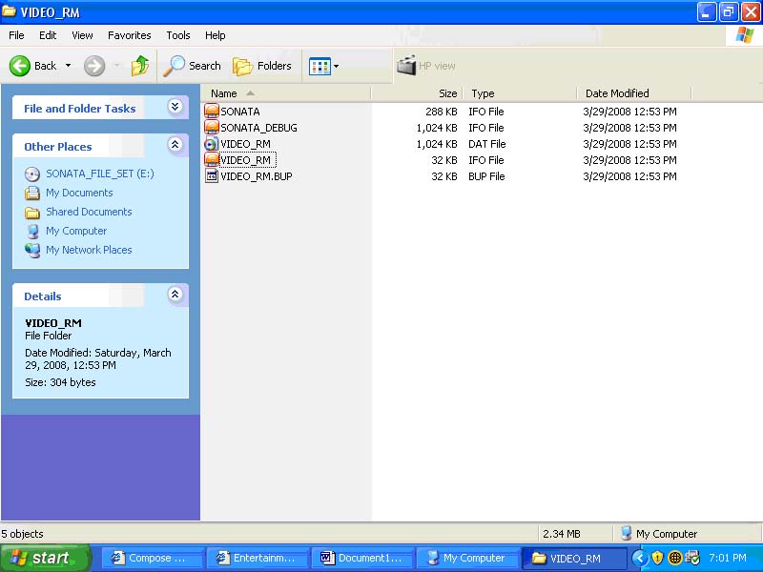Screen dimensions: 763x572
Task: Select the SONATA_DEBUG file icon
Action: 212,128
